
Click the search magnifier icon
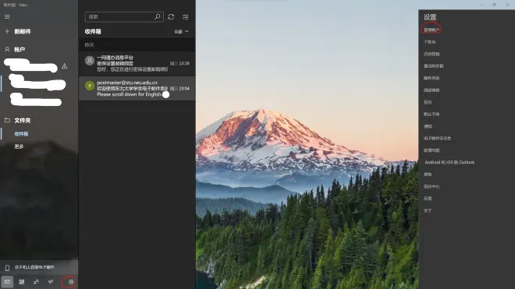[158, 16]
